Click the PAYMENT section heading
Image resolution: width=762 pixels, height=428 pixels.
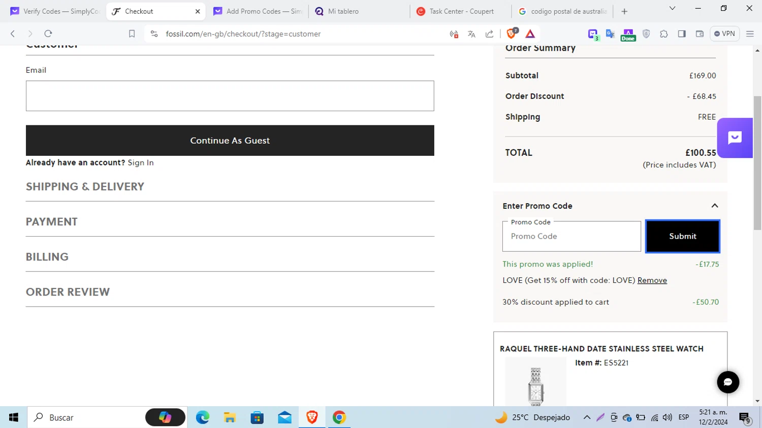click(x=52, y=221)
